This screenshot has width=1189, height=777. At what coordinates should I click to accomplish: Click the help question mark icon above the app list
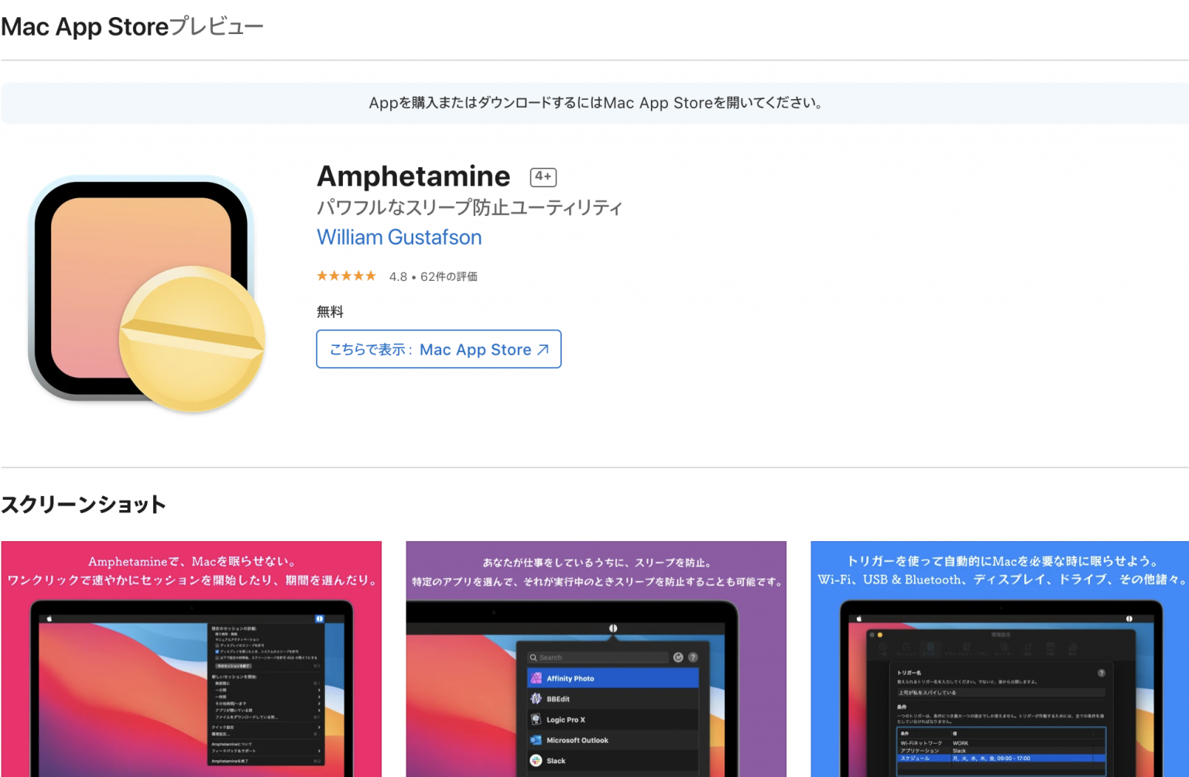tap(693, 657)
